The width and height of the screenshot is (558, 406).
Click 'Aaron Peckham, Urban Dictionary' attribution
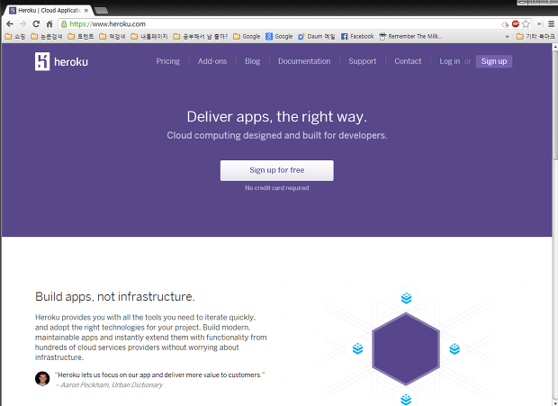pos(112,384)
